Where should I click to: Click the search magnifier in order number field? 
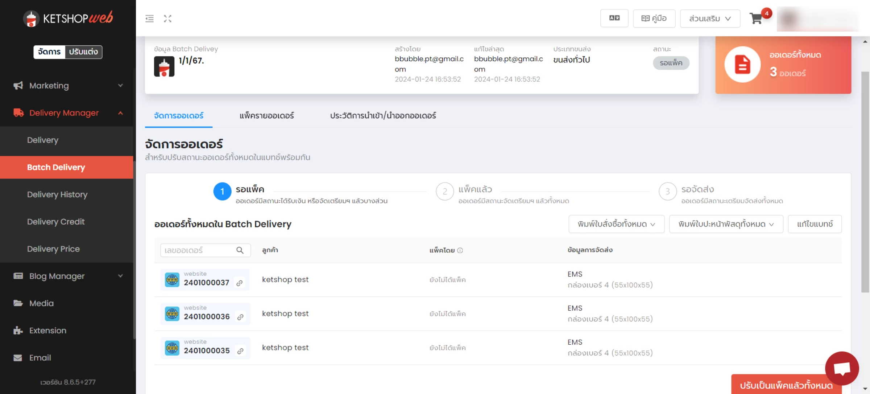click(x=240, y=250)
